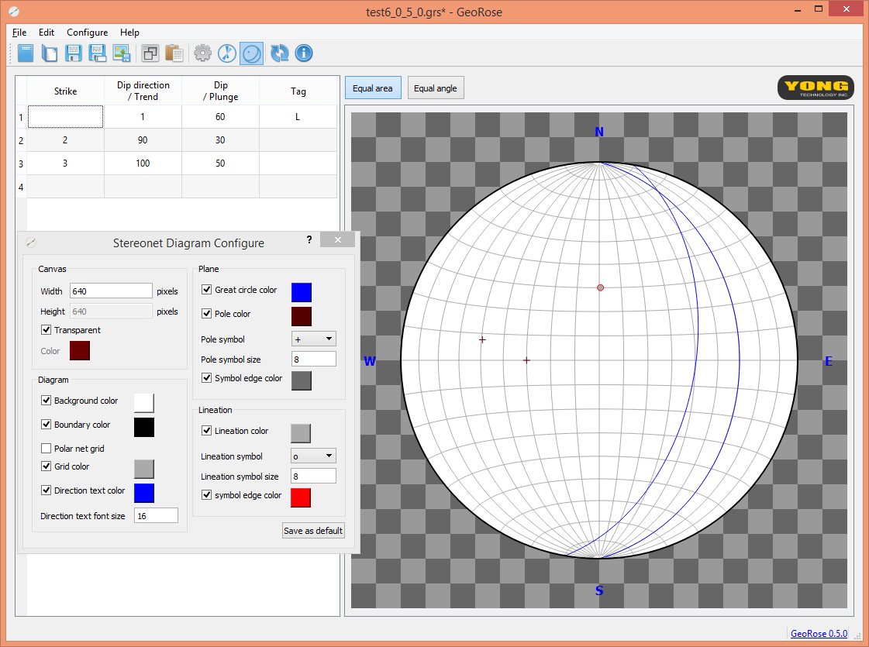The image size is (869, 647).
Task: Export the diagram with the picture-and-disk icon
Action: [x=122, y=53]
